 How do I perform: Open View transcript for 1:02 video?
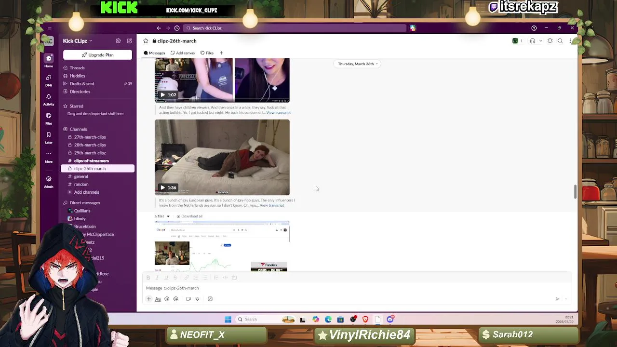279,113
